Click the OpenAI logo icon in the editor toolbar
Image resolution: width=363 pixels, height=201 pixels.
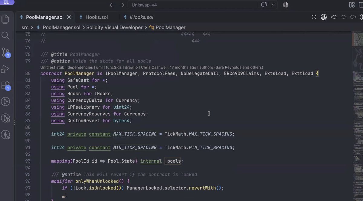[324, 17]
